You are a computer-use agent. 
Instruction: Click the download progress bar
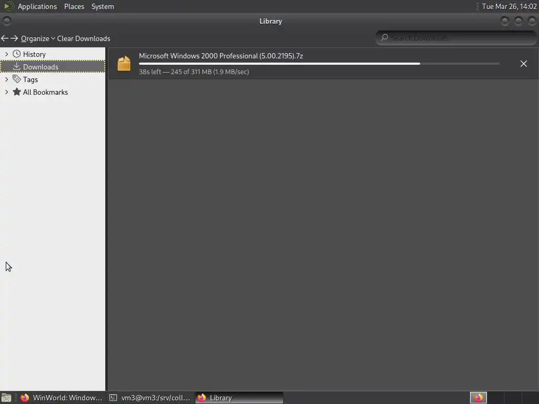(319, 64)
